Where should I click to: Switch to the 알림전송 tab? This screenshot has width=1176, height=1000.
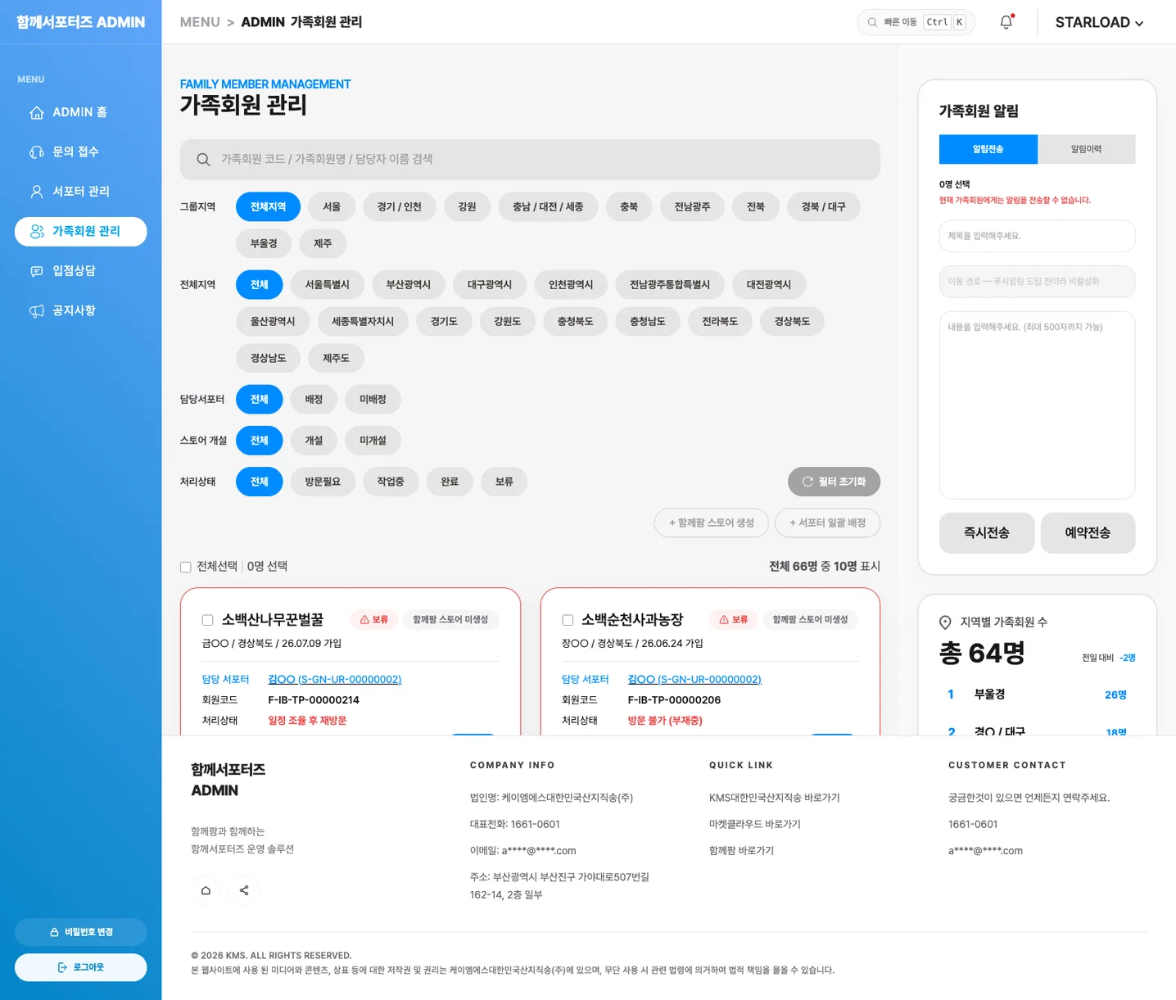988,149
